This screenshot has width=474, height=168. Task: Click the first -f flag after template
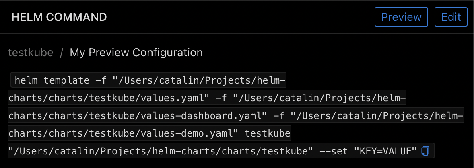click(x=101, y=80)
